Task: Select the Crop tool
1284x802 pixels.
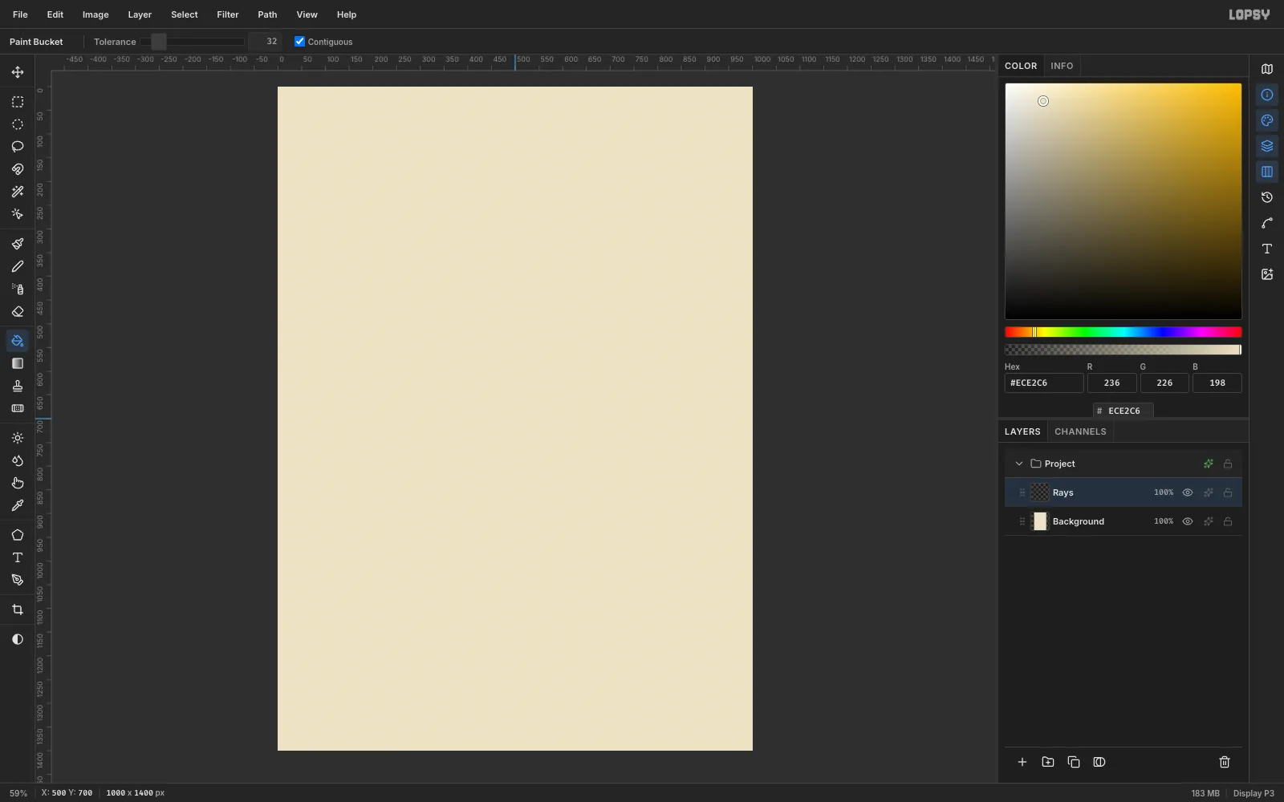Action: [x=18, y=610]
